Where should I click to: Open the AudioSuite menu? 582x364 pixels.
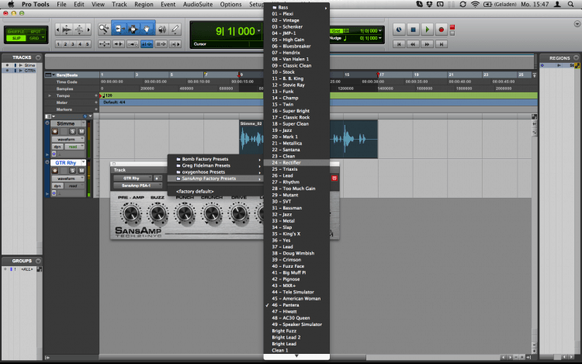197,5
